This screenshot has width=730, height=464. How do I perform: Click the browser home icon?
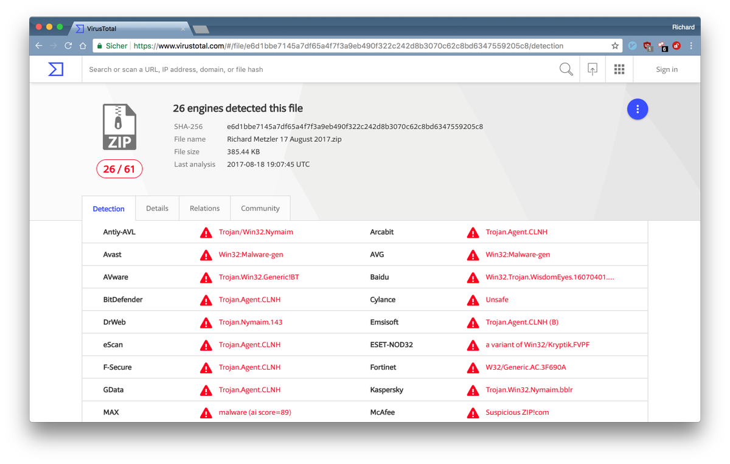tap(83, 46)
